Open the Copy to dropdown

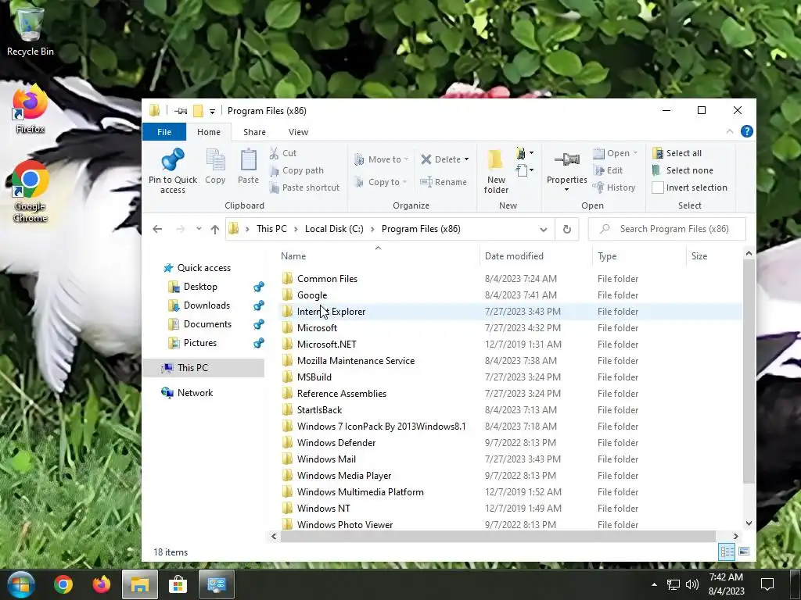pos(381,182)
